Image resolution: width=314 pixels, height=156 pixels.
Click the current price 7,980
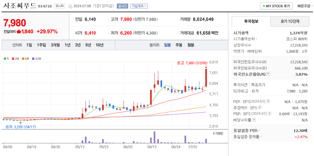[x=15, y=23]
